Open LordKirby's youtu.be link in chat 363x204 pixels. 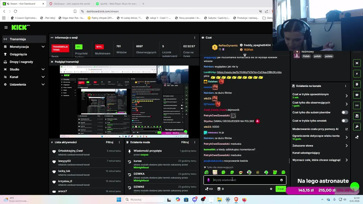click(x=249, y=72)
